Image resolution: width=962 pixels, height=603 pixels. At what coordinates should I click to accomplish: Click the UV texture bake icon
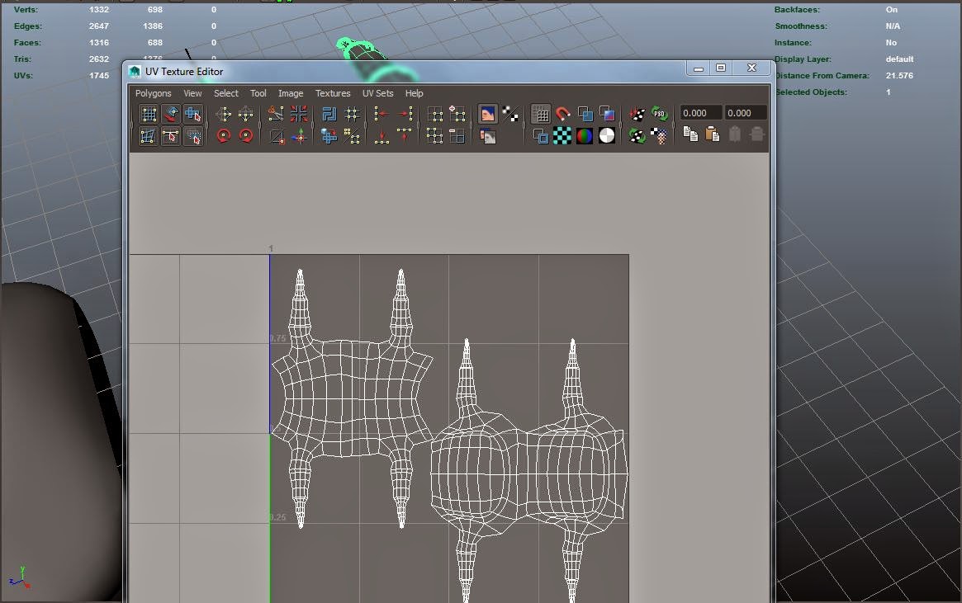coord(637,114)
